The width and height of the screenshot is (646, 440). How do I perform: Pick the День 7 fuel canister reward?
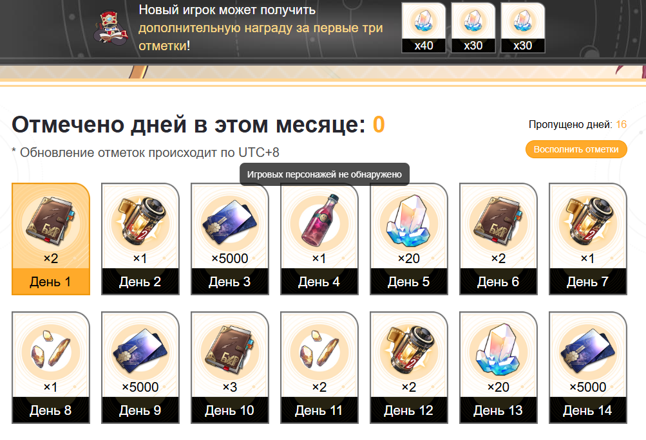(x=588, y=239)
